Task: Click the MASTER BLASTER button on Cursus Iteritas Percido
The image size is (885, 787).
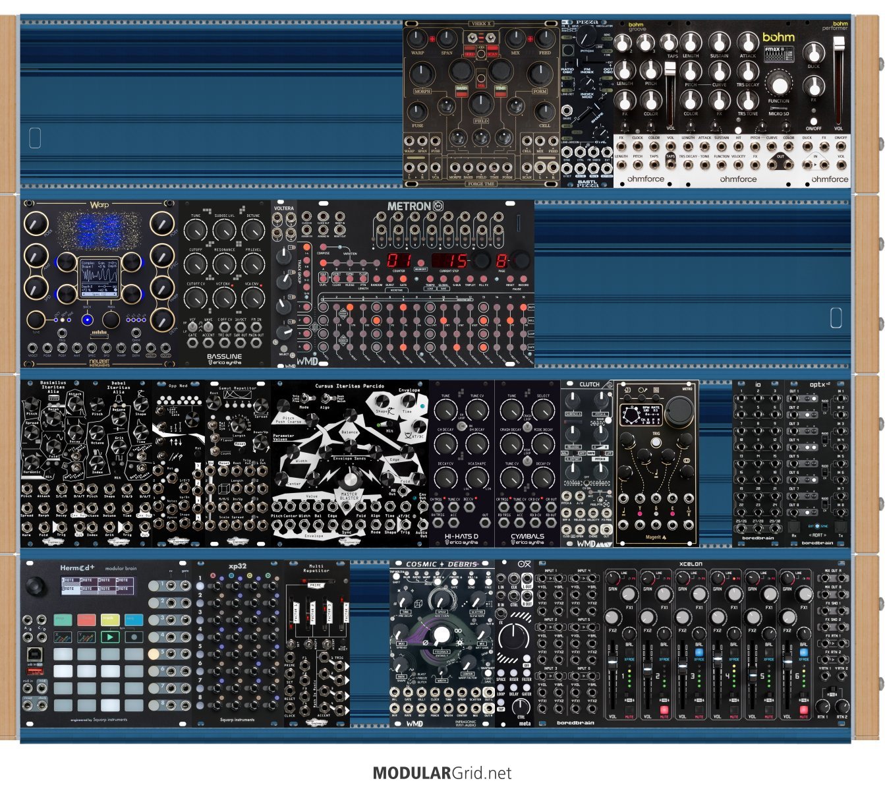Action: pyautogui.click(x=350, y=479)
